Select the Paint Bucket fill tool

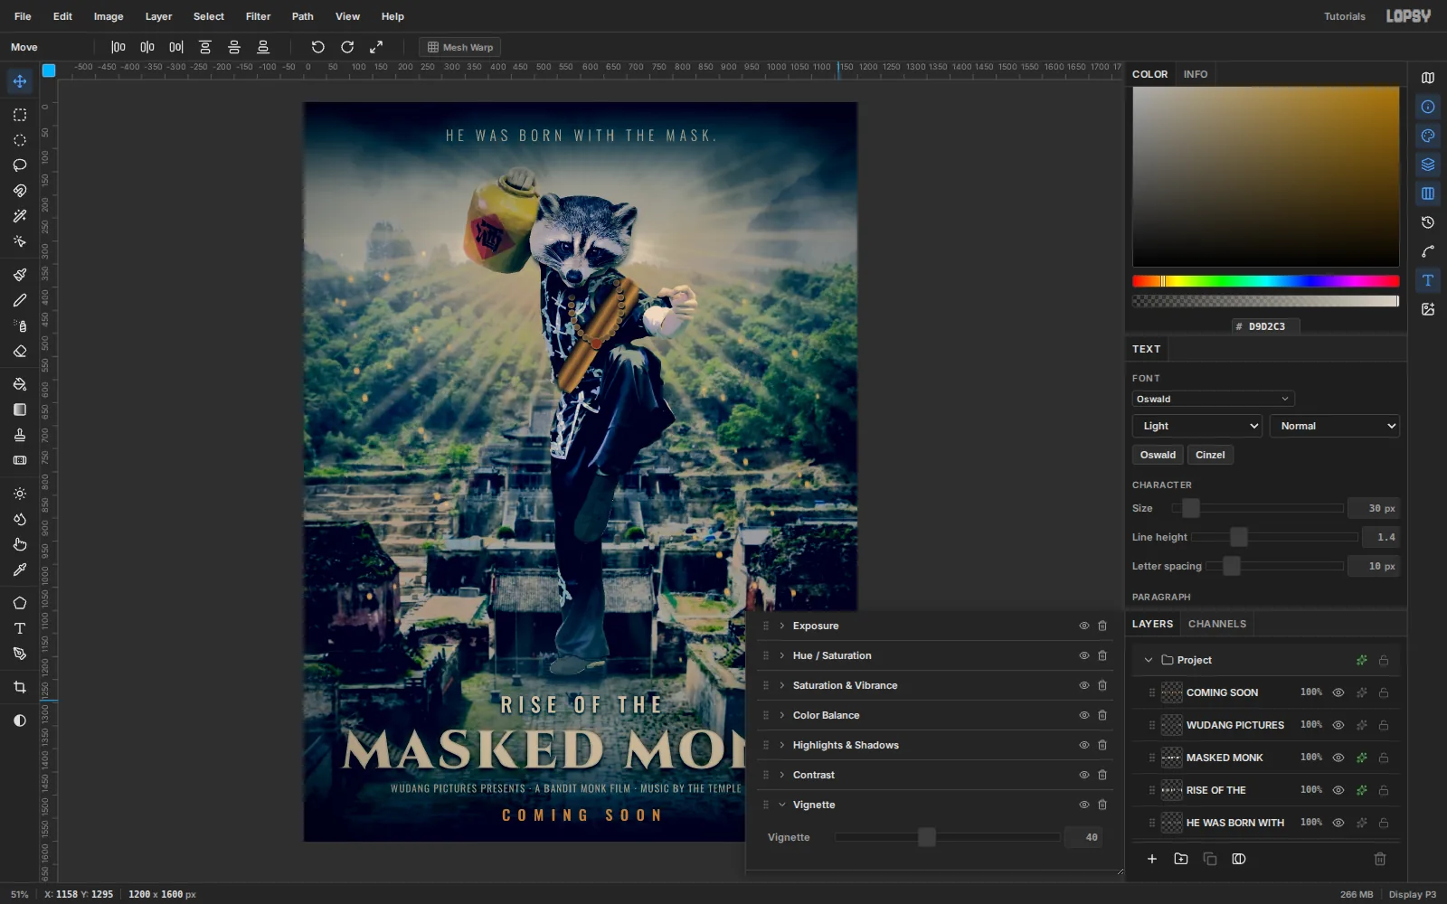[19, 384]
